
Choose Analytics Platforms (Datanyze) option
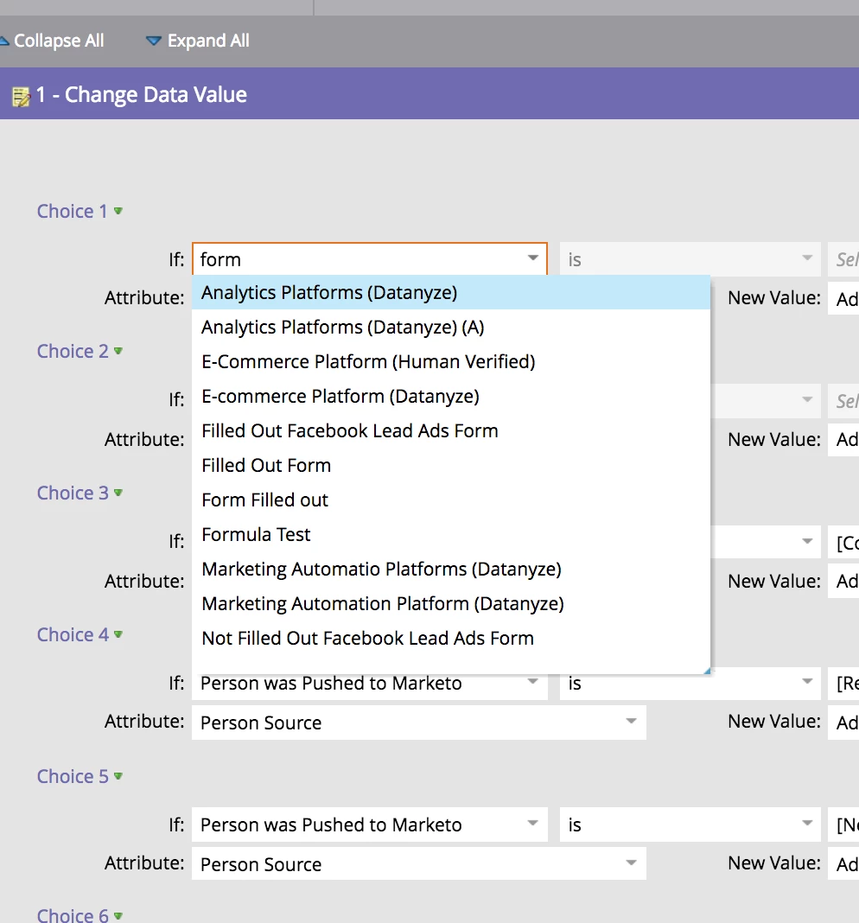329,293
